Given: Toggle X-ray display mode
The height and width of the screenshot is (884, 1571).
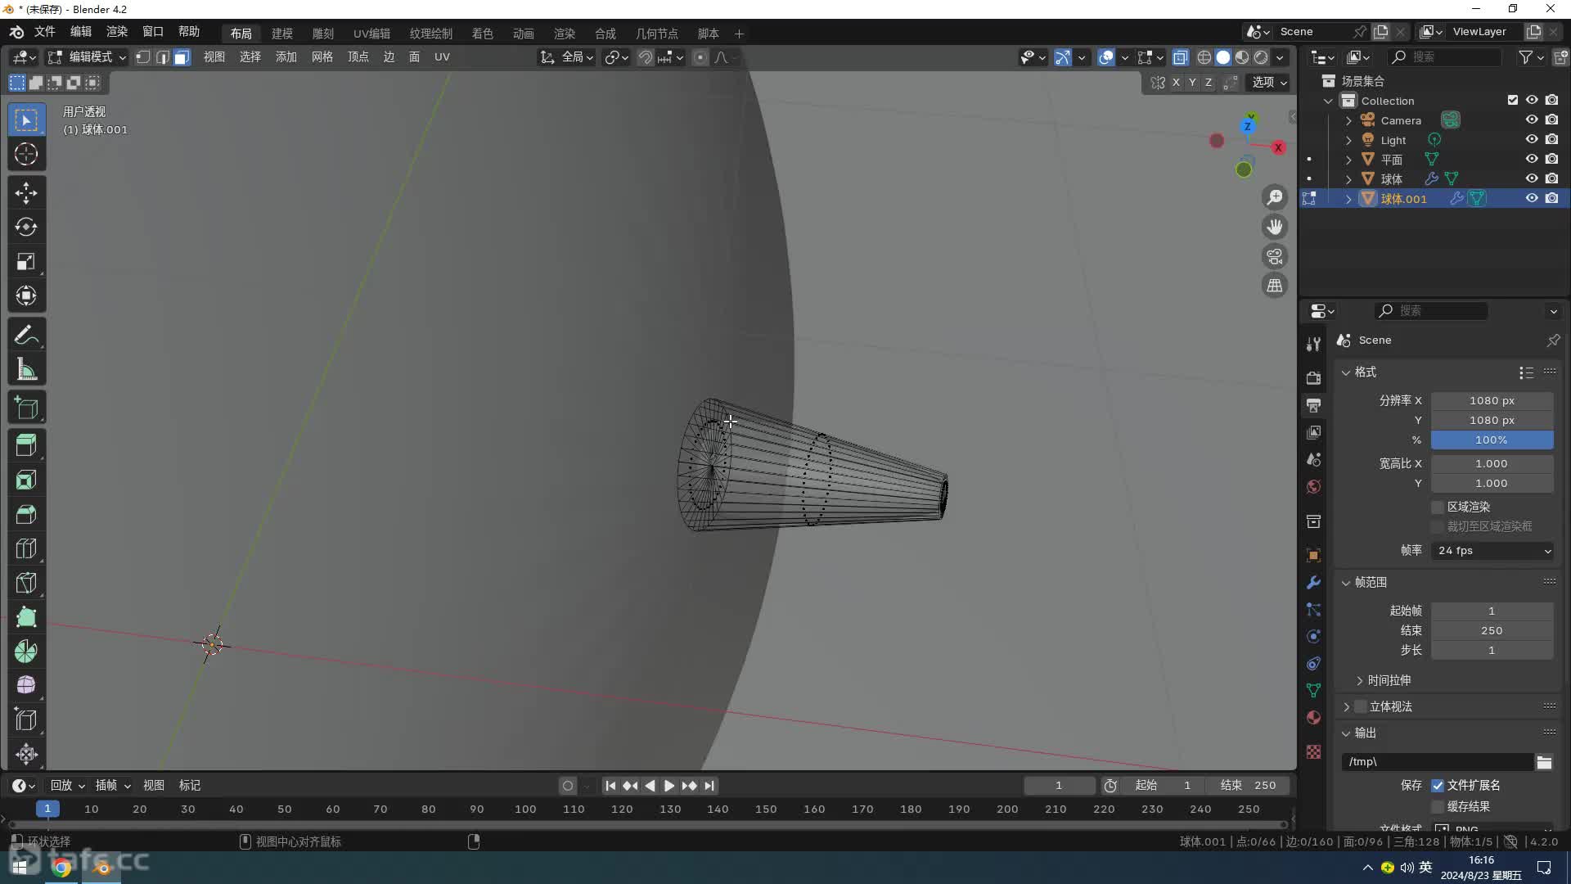Looking at the screenshot, I should tap(1180, 57).
